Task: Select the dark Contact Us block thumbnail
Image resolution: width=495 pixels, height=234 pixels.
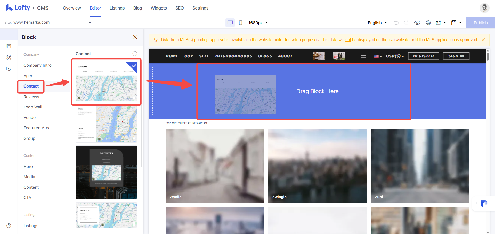Action: (x=106, y=172)
